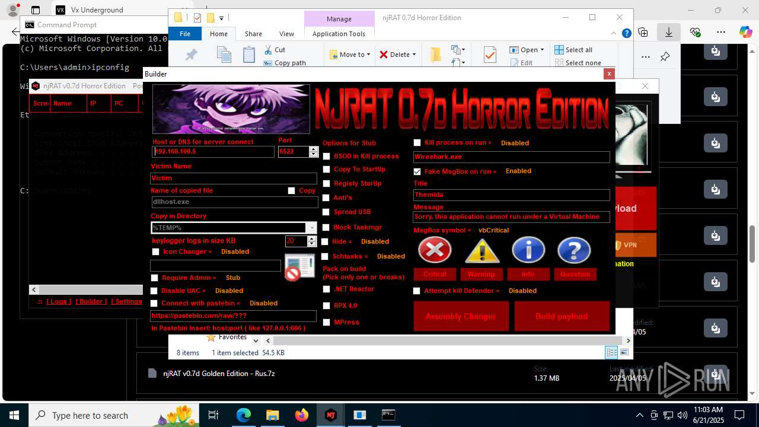This screenshot has height=427, width=759.
Task: Open Firefox from the taskbar
Action: pyautogui.click(x=302, y=415)
